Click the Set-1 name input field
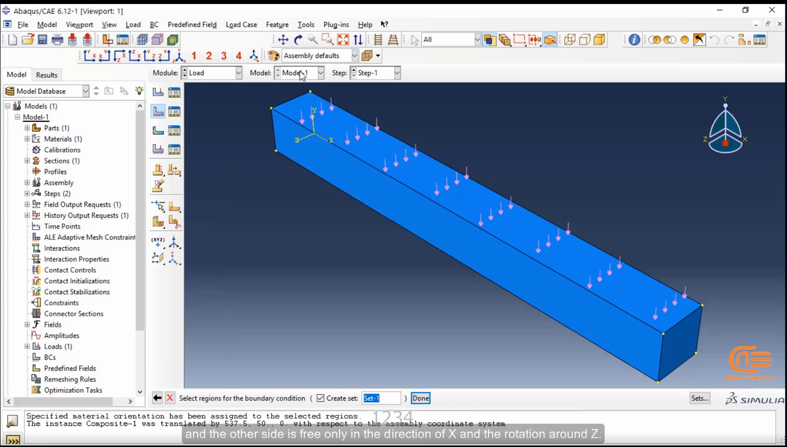The height and width of the screenshot is (447, 787). [381, 398]
